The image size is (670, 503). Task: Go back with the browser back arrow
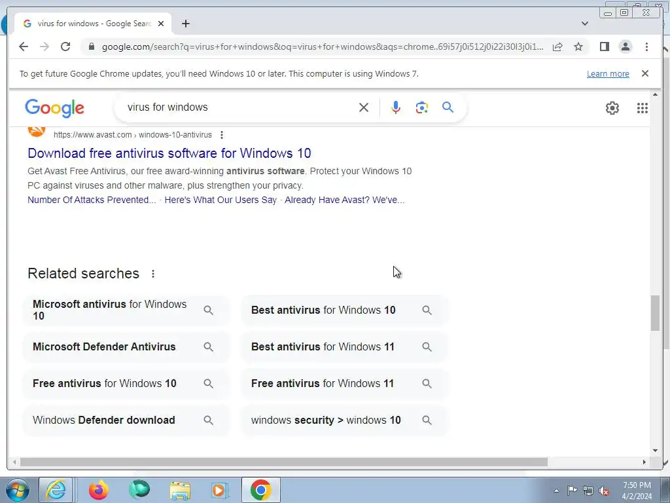click(24, 47)
